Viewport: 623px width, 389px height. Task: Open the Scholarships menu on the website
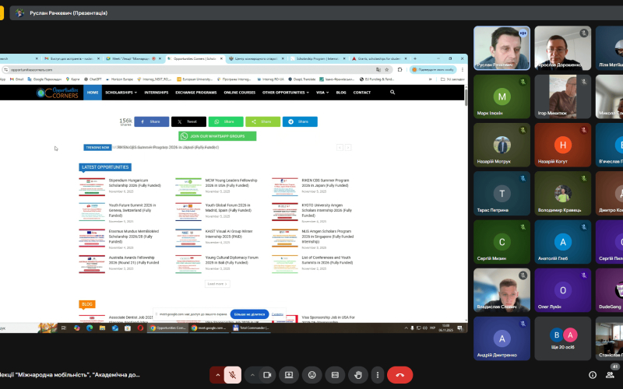point(121,93)
